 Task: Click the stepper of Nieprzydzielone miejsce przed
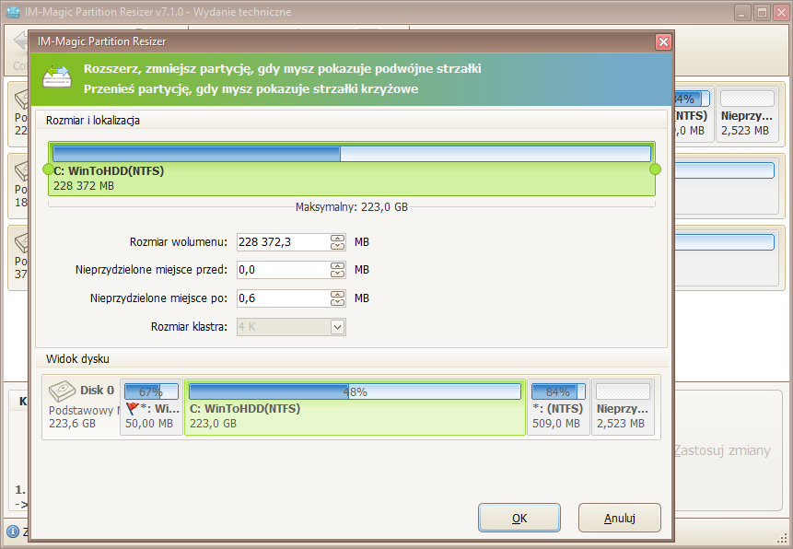337,270
